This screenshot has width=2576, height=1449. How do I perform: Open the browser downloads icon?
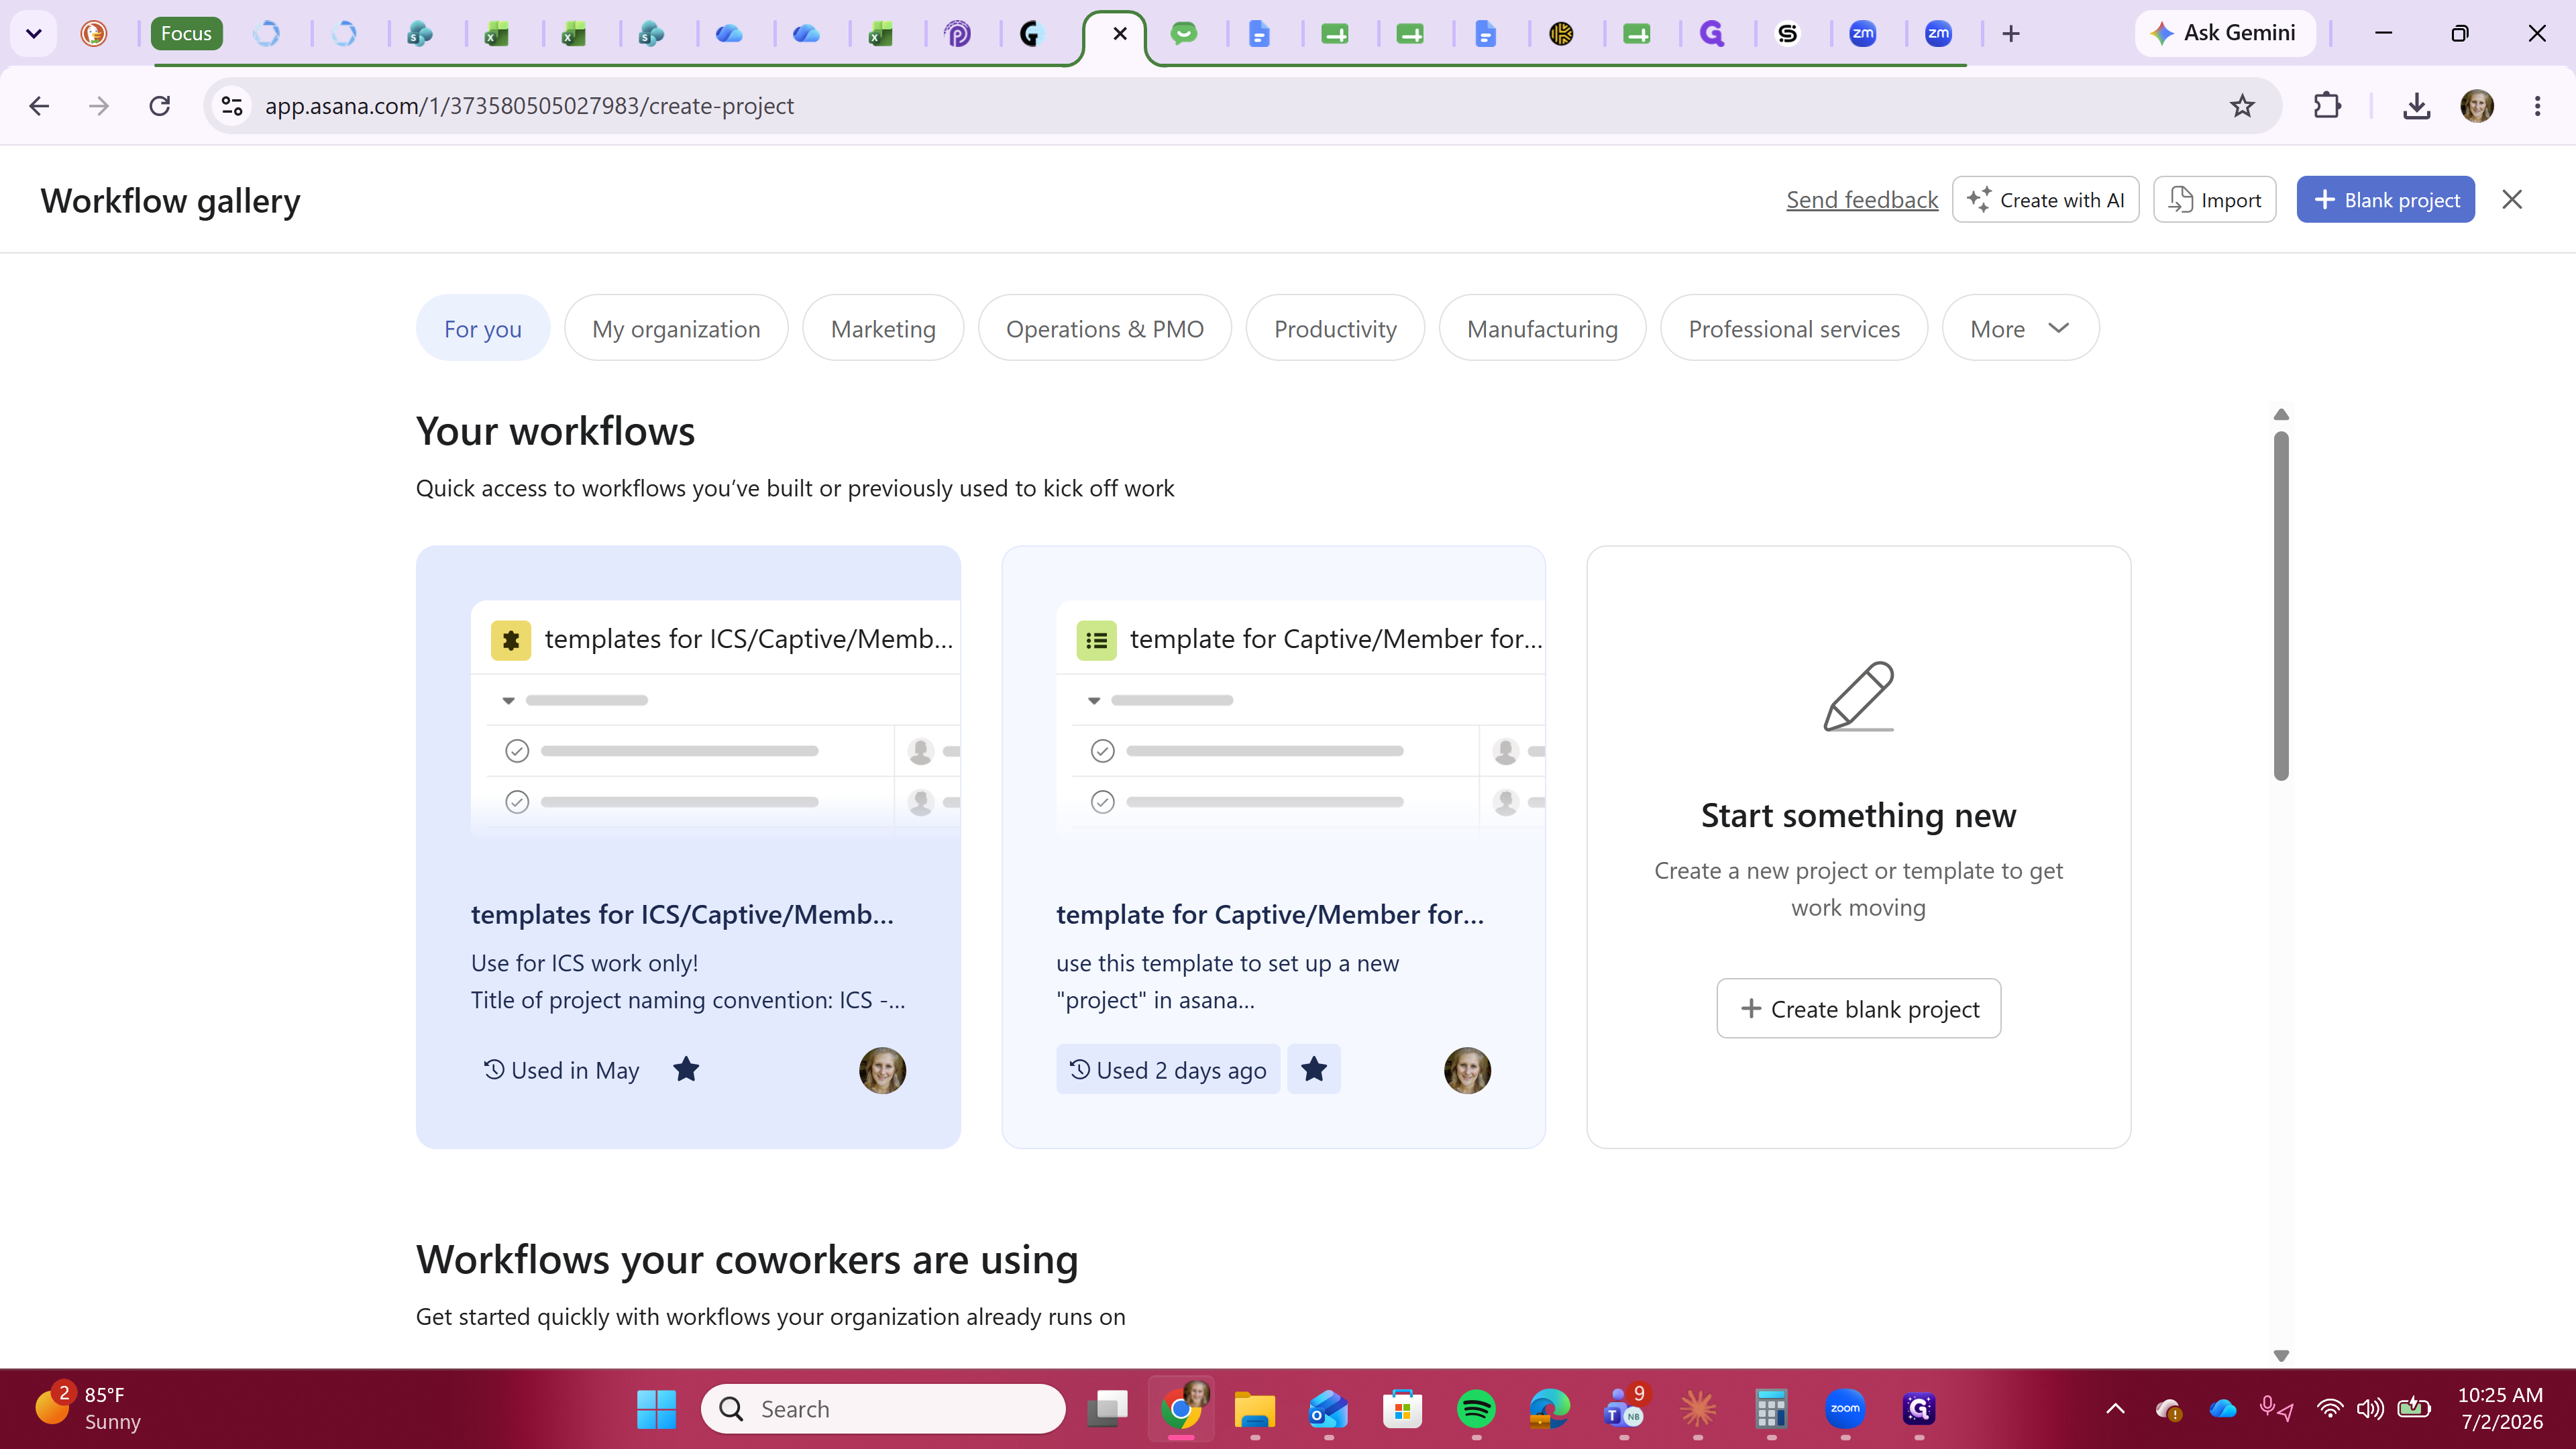[x=2416, y=106]
